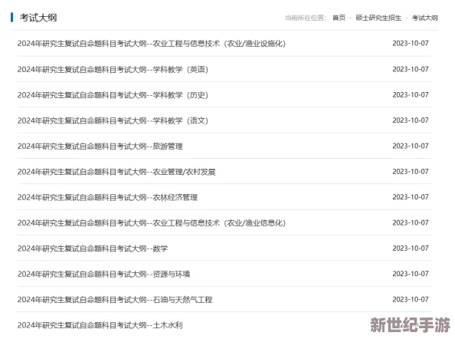Image resolution: width=455 pixels, height=339 pixels.
Task: Open the 首页 breadcrumb link
Action: coord(339,18)
